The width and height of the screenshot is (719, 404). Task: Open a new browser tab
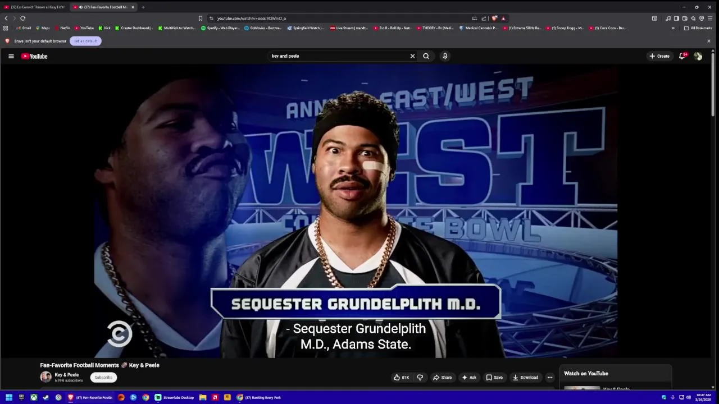coord(143,7)
